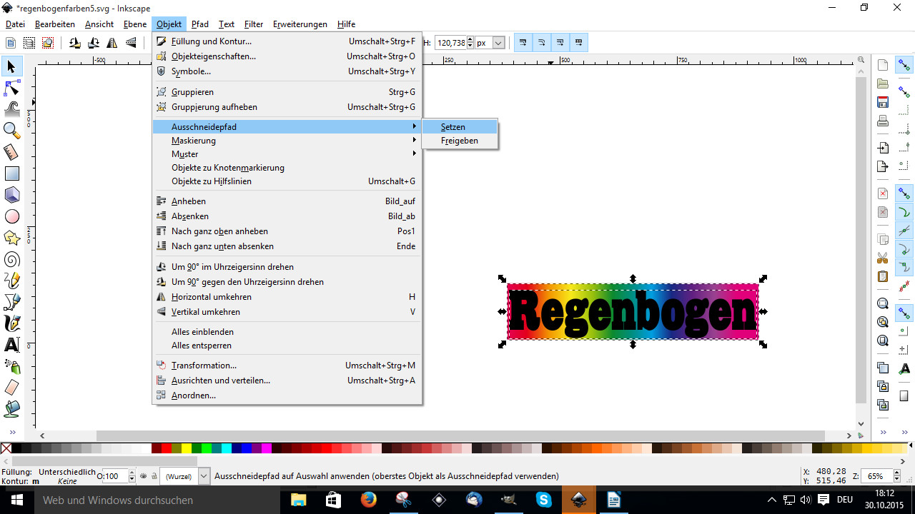Click Freigeben in the submenu

(460, 141)
